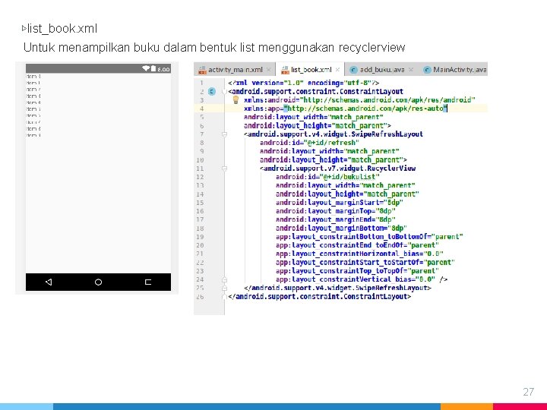Close the add_buku.java tab
This screenshot has width=547, height=410.
[411, 70]
